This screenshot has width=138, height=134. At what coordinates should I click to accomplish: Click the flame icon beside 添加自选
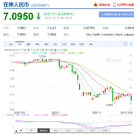tap(96, 5)
